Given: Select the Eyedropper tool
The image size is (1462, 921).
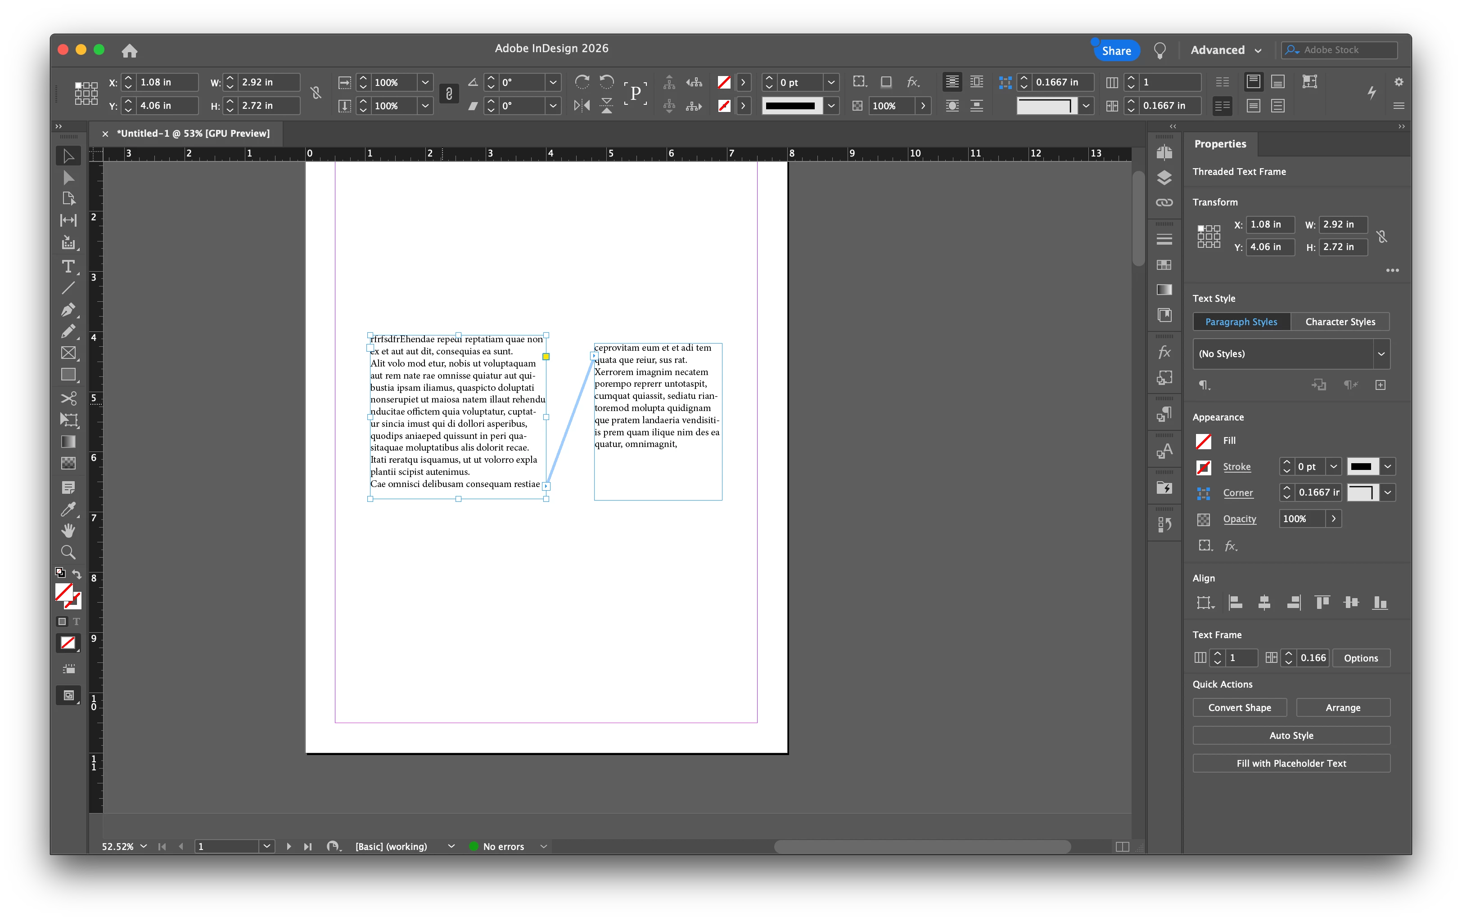Looking at the screenshot, I should pyautogui.click(x=68, y=509).
